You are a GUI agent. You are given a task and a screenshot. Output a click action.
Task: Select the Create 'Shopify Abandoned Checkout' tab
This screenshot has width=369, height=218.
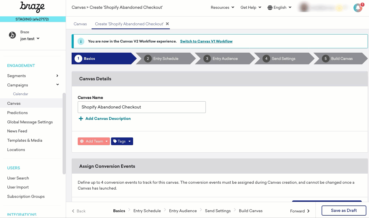pos(129,24)
